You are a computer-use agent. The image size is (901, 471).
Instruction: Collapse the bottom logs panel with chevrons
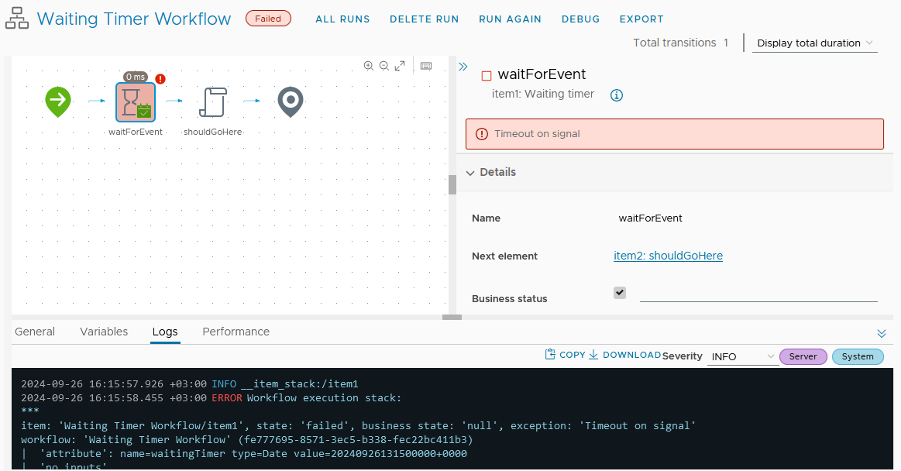(882, 334)
